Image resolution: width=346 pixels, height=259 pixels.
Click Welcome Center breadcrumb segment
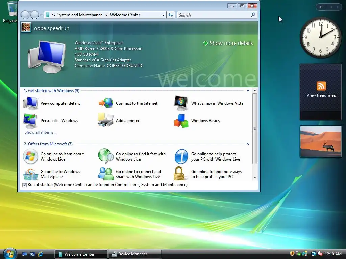[x=125, y=15]
